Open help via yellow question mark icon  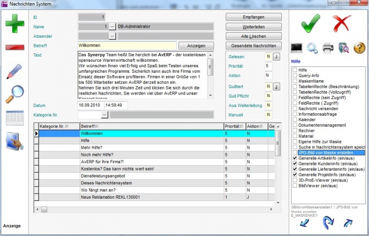(x=359, y=47)
